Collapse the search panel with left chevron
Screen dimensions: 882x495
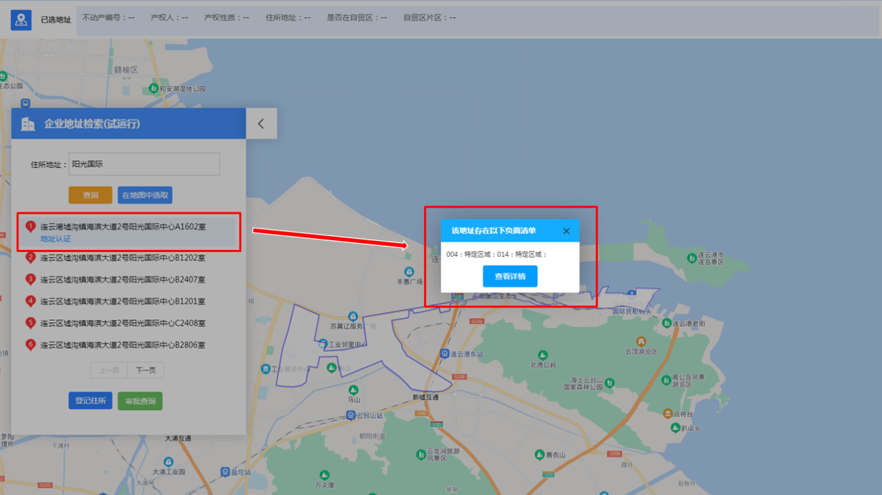[261, 124]
